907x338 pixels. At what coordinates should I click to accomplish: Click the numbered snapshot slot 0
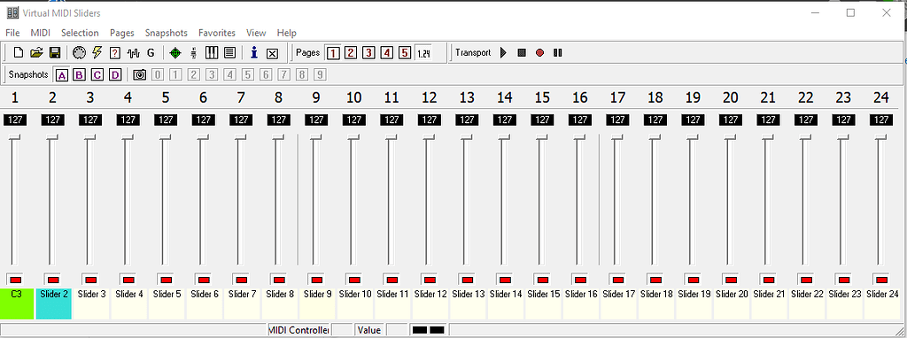(158, 74)
